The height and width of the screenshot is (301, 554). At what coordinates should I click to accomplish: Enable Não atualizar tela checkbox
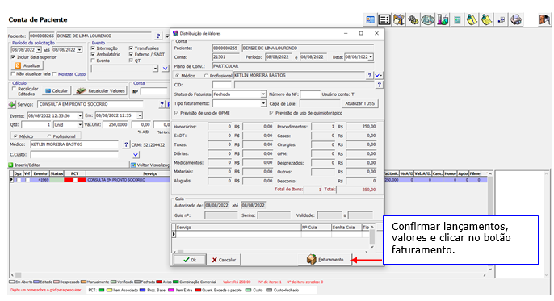point(13,74)
